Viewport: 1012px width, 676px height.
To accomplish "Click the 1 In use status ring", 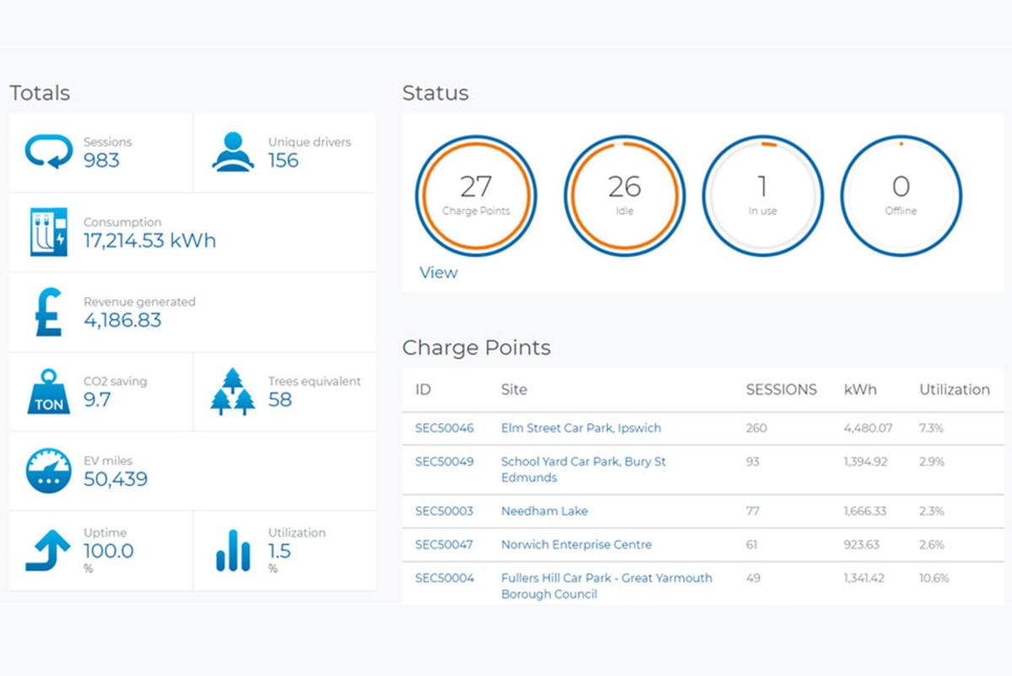I will [763, 196].
